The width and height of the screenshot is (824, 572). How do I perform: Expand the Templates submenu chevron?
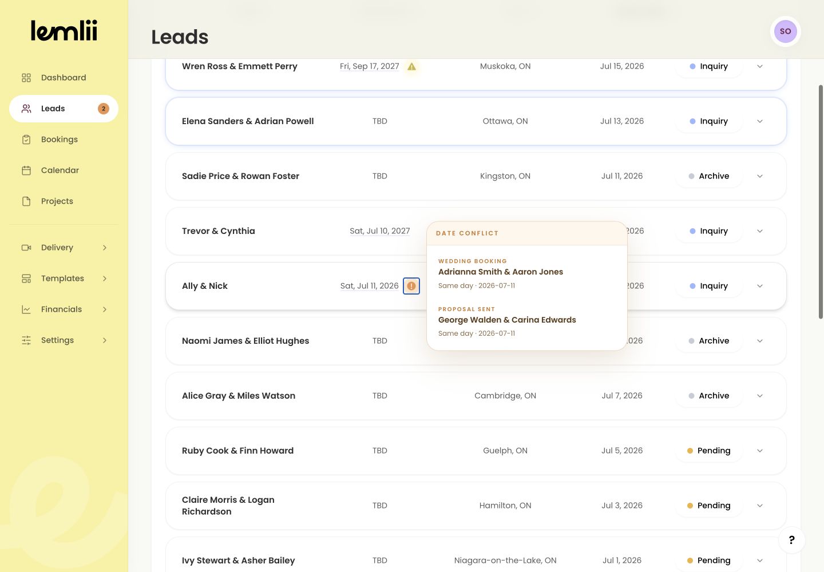[105, 279]
